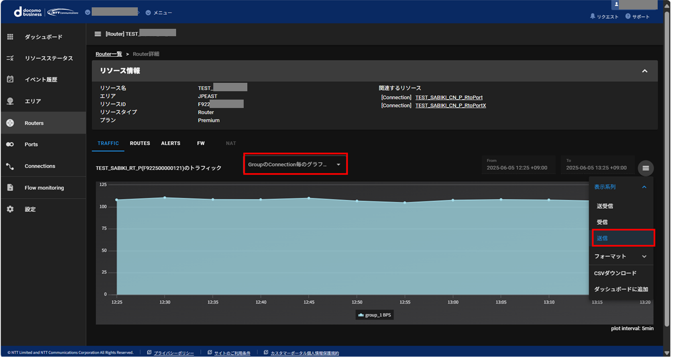Click the Flow monitoring document icon
Image resolution: width=676 pixels, height=357 pixels.
tap(10, 188)
